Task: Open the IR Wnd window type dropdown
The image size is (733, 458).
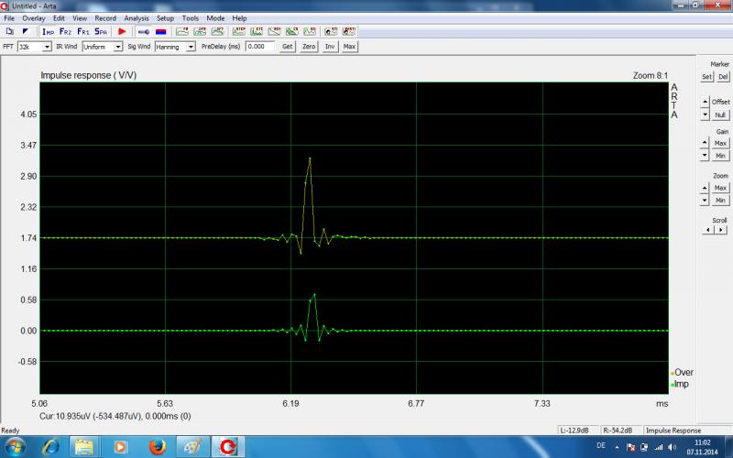Action: click(x=118, y=46)
